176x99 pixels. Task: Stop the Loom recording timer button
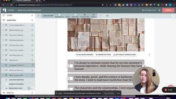pyautogui.click(x=166, y=90)
